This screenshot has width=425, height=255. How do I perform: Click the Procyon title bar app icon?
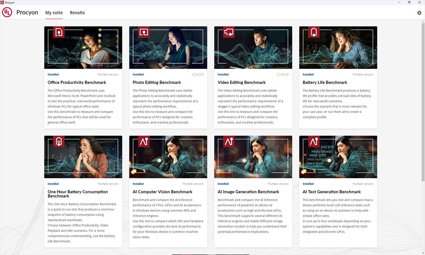pos(2,2)
